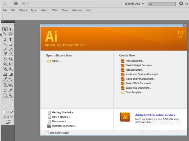The image size is (189, 141).
Task: Create new document From Template
Action: [132, 92]
